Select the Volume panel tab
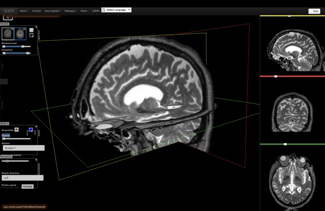The width and height of the screenshot is (325, 211). pyautogui.click(x=4, y=24)
